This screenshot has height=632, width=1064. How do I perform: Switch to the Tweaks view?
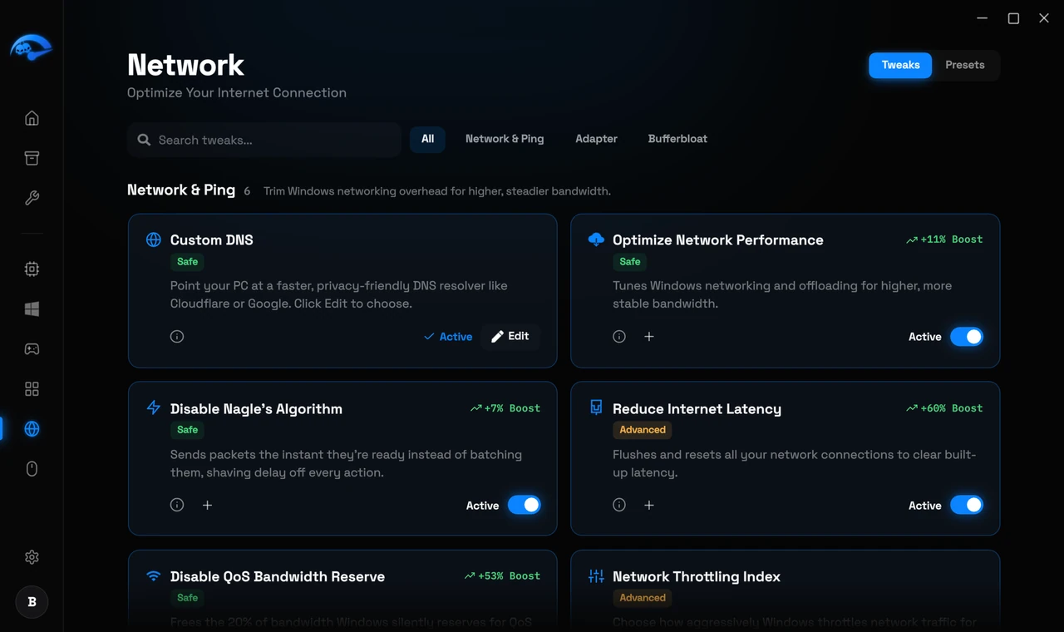pos(900,65)
